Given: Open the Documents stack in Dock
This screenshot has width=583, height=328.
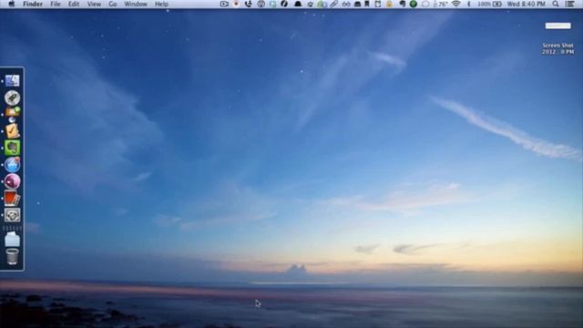Looking at the screenshot, I should tap(12, 239).
